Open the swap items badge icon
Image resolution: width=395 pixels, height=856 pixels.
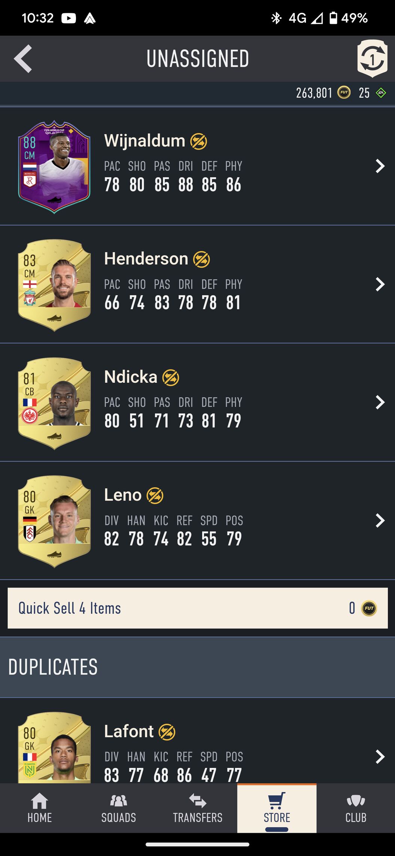[x=372, y=58]
